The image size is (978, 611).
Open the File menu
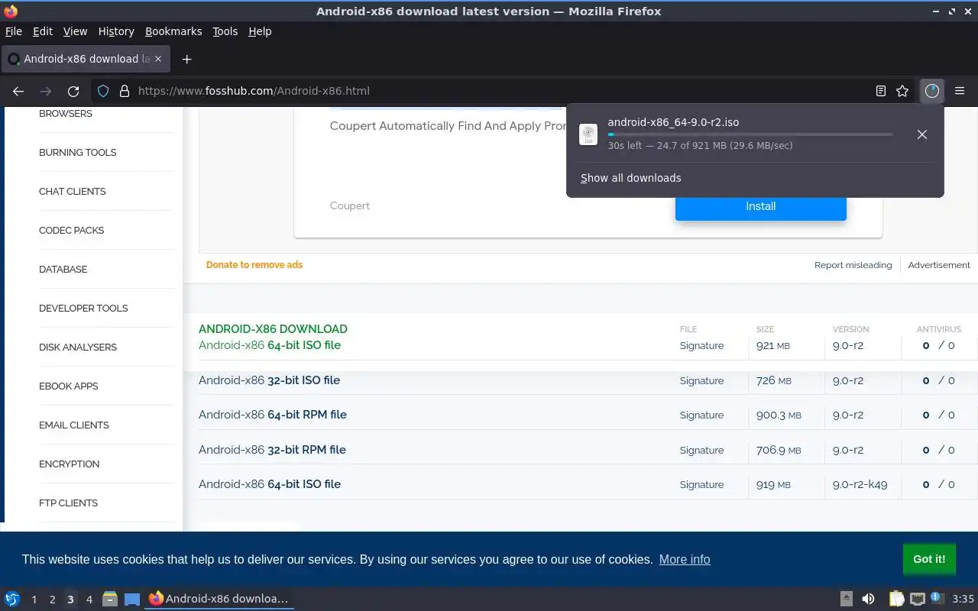[x=14, y=31]
